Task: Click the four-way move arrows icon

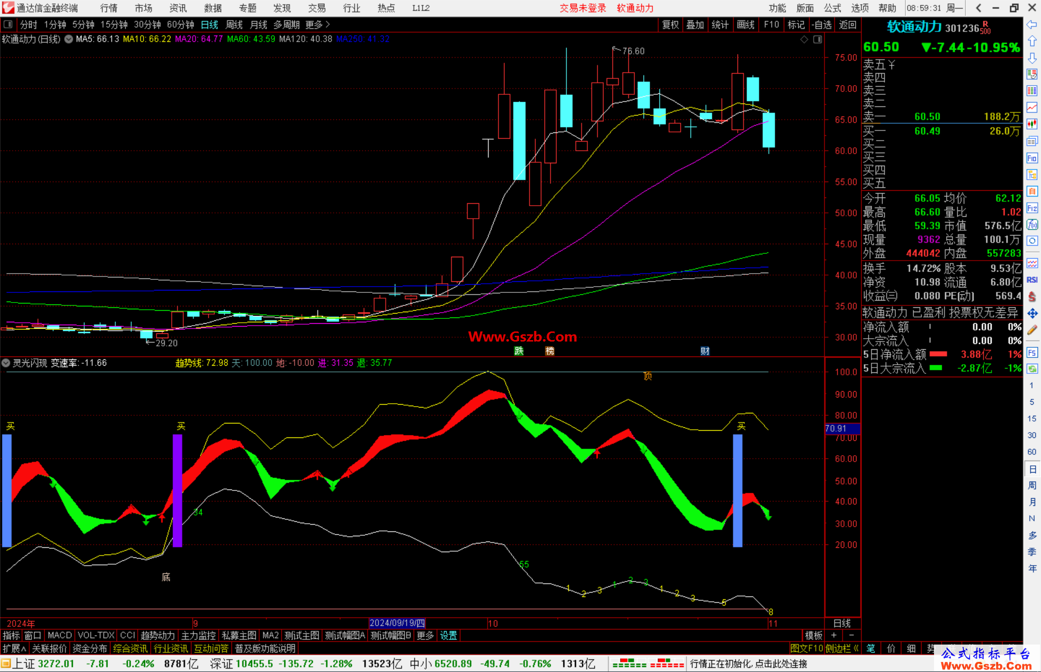Action: (x=1032, y=314)
